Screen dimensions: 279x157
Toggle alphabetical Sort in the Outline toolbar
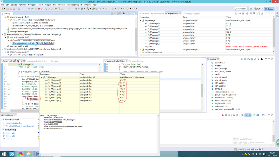coord(249,59)
